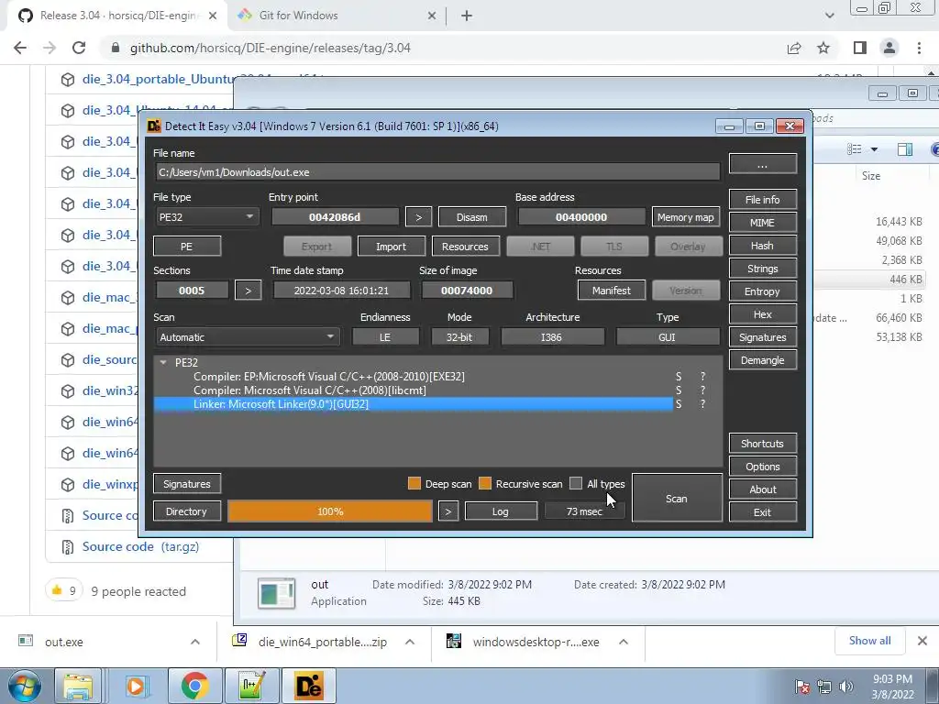939x704 pixels.
Task: Reload the GitHub releases page
Action: coord(79,48)
